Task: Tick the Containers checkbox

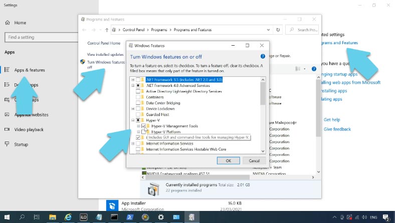Action: point(138,97)
